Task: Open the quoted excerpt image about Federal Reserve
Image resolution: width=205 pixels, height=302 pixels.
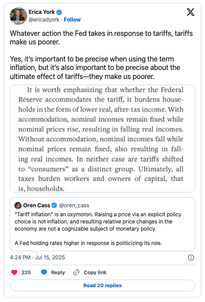Action: pos(102,139)
